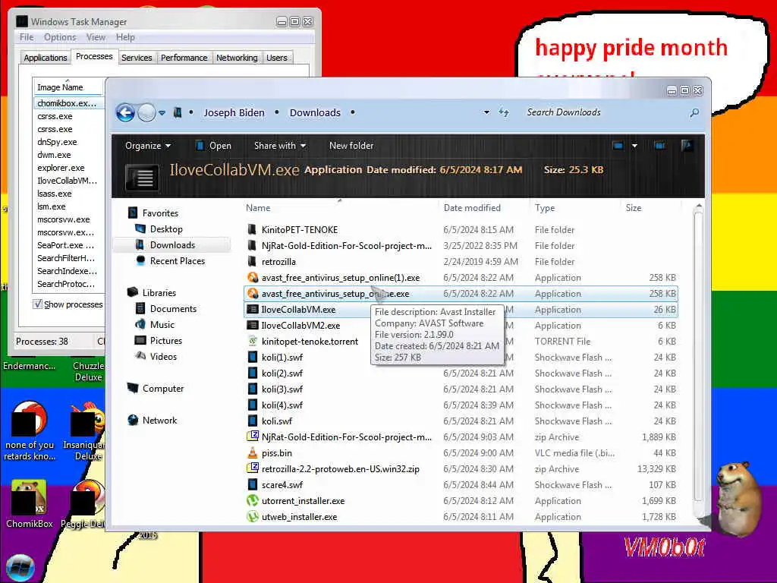Switch to Services tab in Task Manager
The image size is (777, 583).
137,58
